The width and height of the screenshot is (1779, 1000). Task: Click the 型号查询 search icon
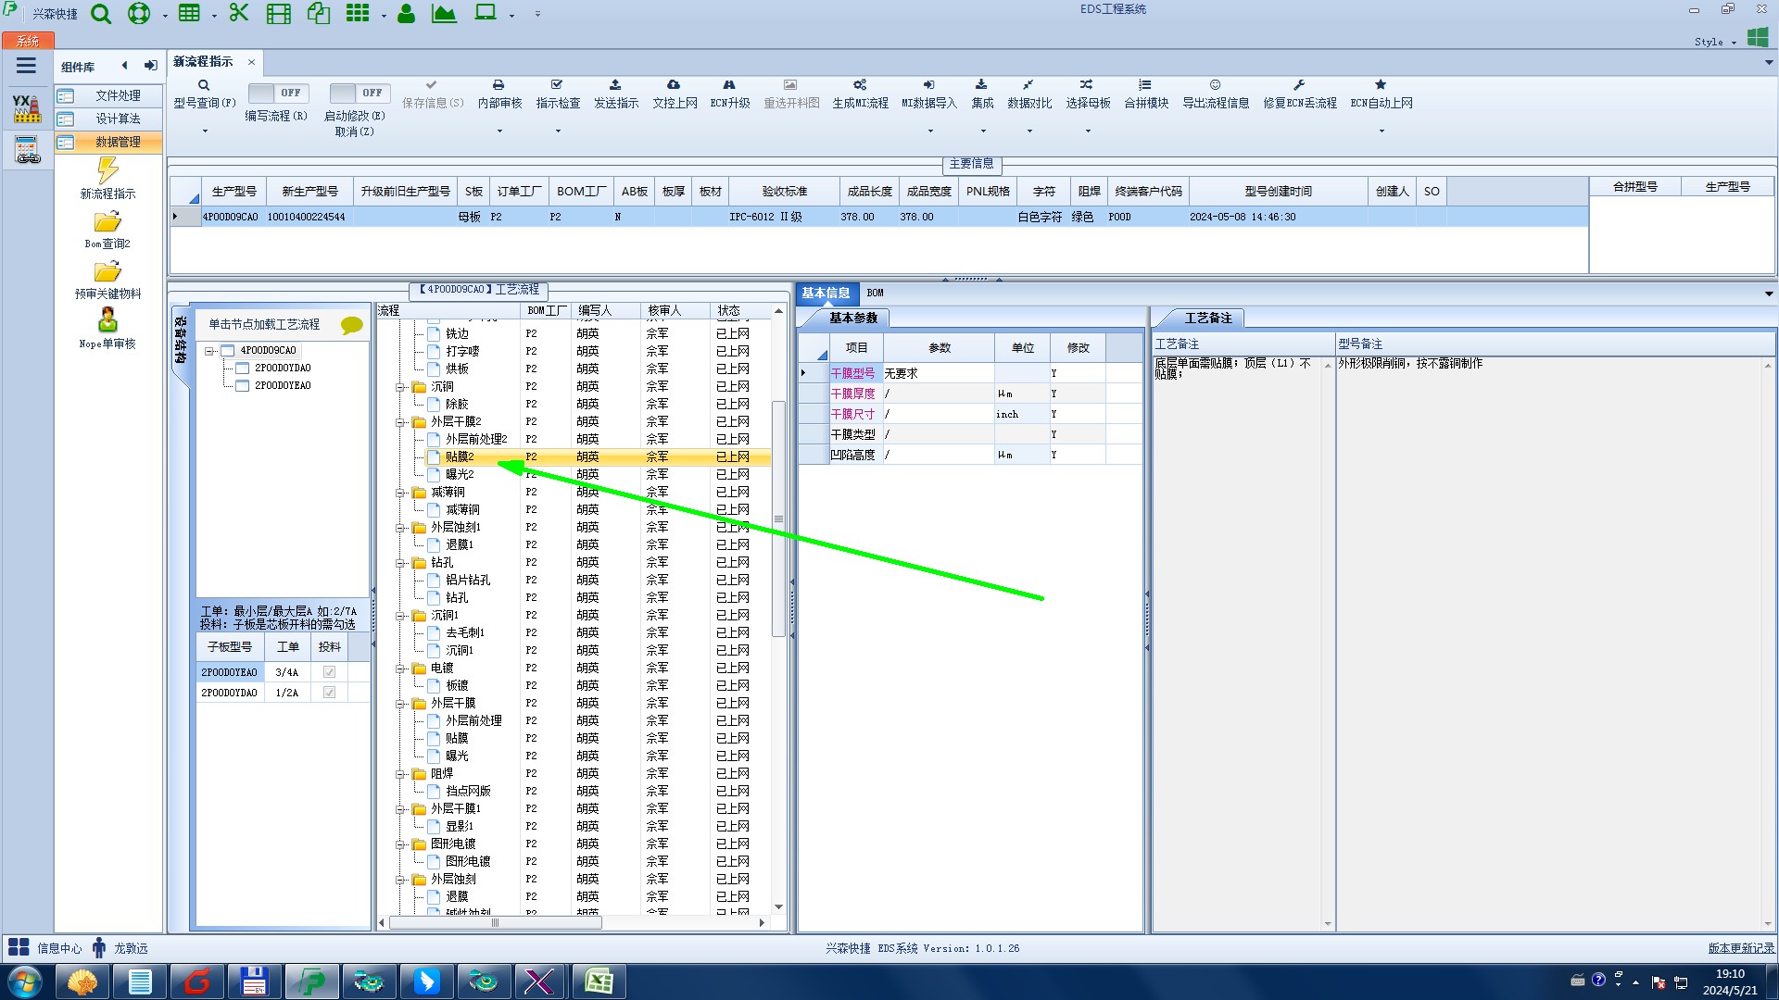pos(204,85)
